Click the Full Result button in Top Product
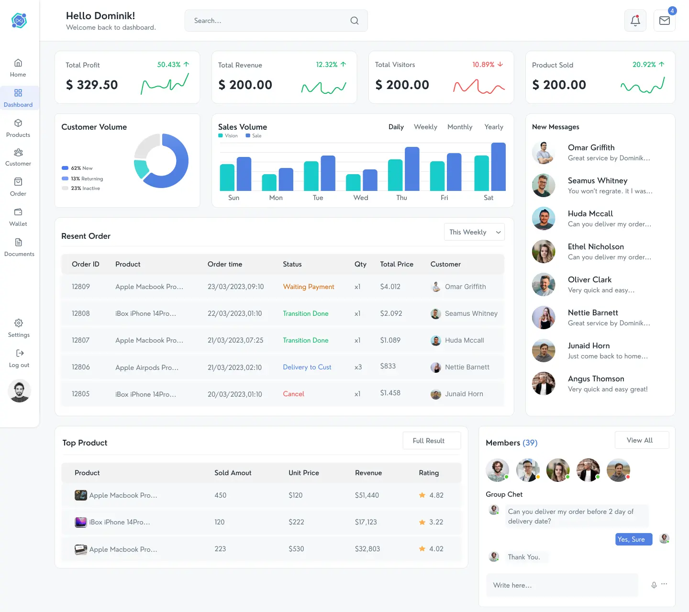 [x=431, y=440]
